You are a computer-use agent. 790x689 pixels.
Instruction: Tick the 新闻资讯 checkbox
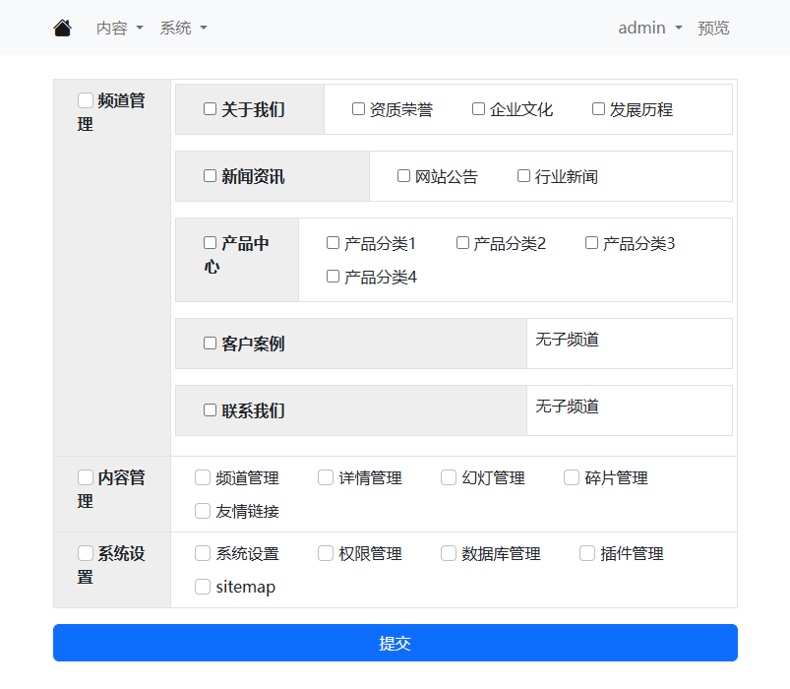(x=210, y=176)
